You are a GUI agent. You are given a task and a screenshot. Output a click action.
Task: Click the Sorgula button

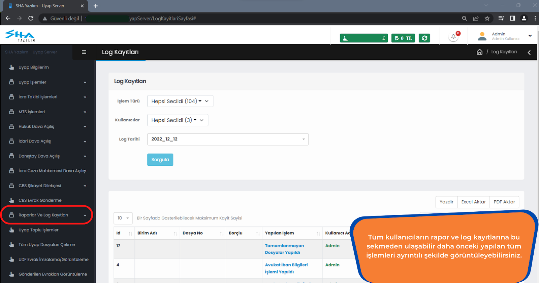[160, 160]
